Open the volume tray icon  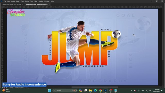point(150,91)
